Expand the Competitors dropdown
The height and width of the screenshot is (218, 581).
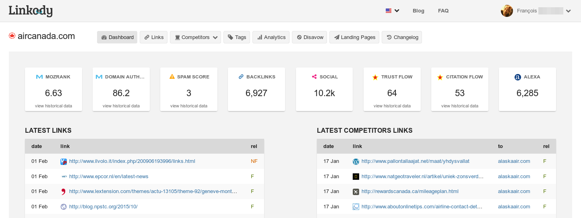click(195, 37)
